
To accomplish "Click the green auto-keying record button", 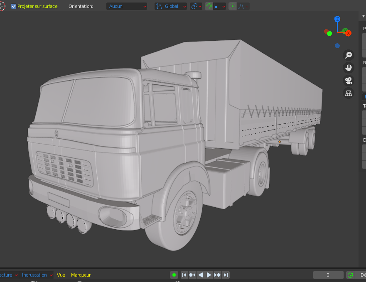I will pos(174,275).
